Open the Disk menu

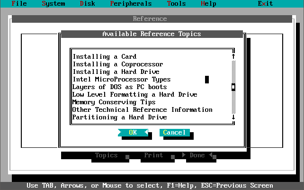87,3
